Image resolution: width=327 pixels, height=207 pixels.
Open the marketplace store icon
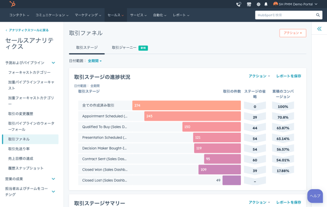click(249, 4)
